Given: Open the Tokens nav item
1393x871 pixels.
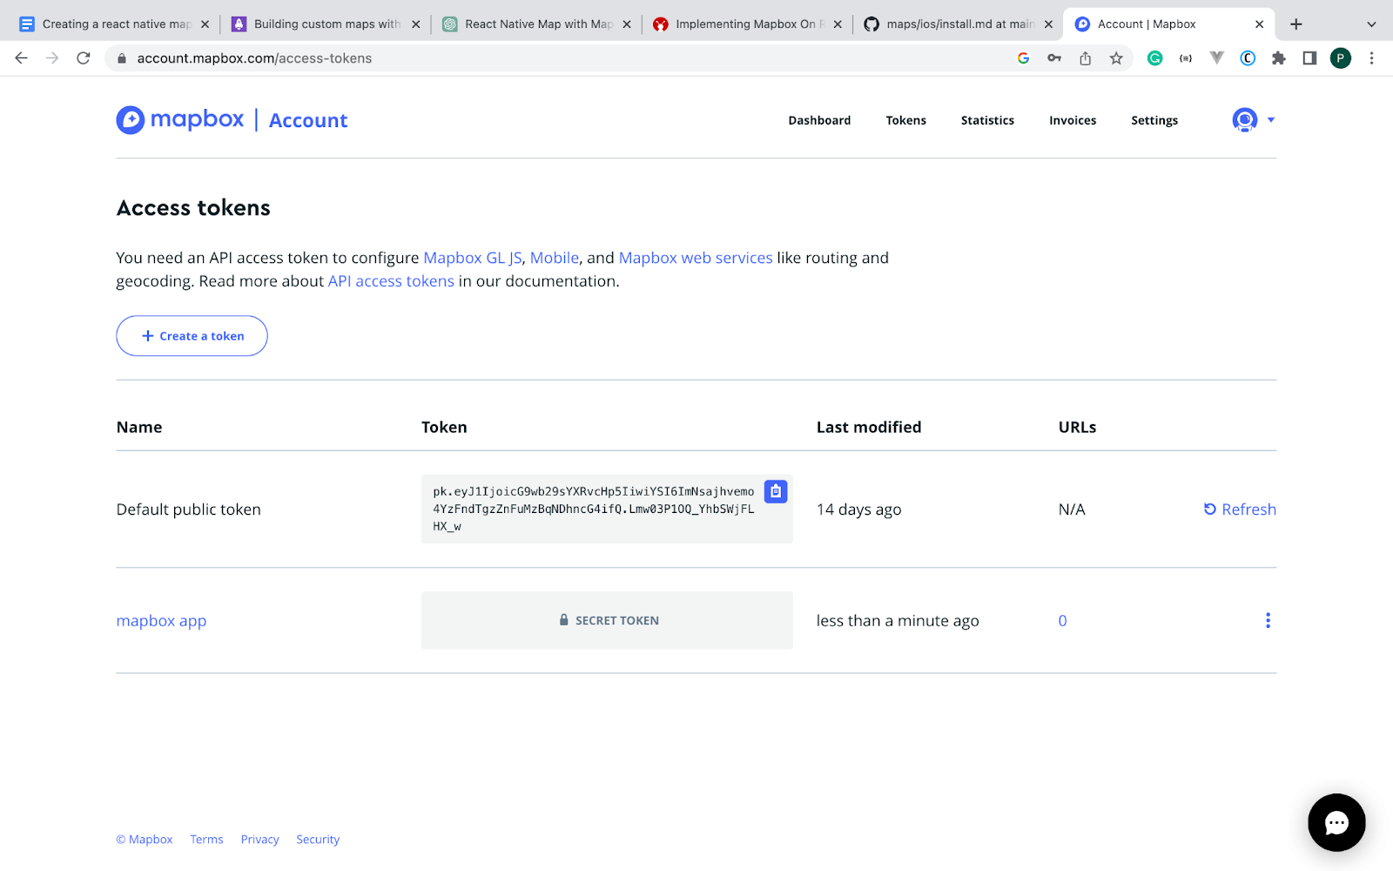Looking at the screenshot, I should pos(905,120).
